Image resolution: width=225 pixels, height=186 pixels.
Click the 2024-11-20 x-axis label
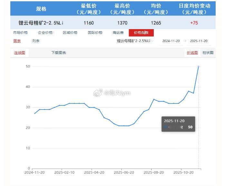click(34, 172)
